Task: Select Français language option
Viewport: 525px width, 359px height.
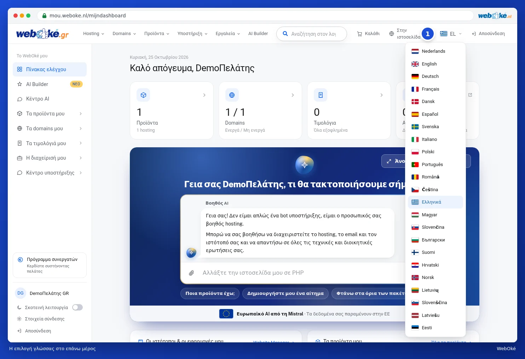Action: click(435, 89)
